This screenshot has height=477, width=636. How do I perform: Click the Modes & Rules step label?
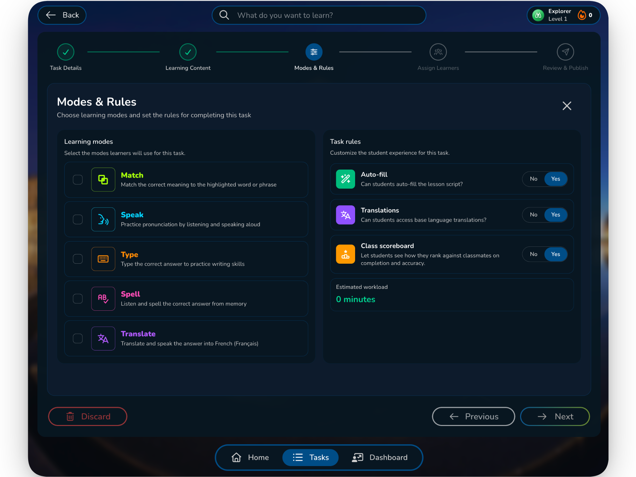coord(314,68)
